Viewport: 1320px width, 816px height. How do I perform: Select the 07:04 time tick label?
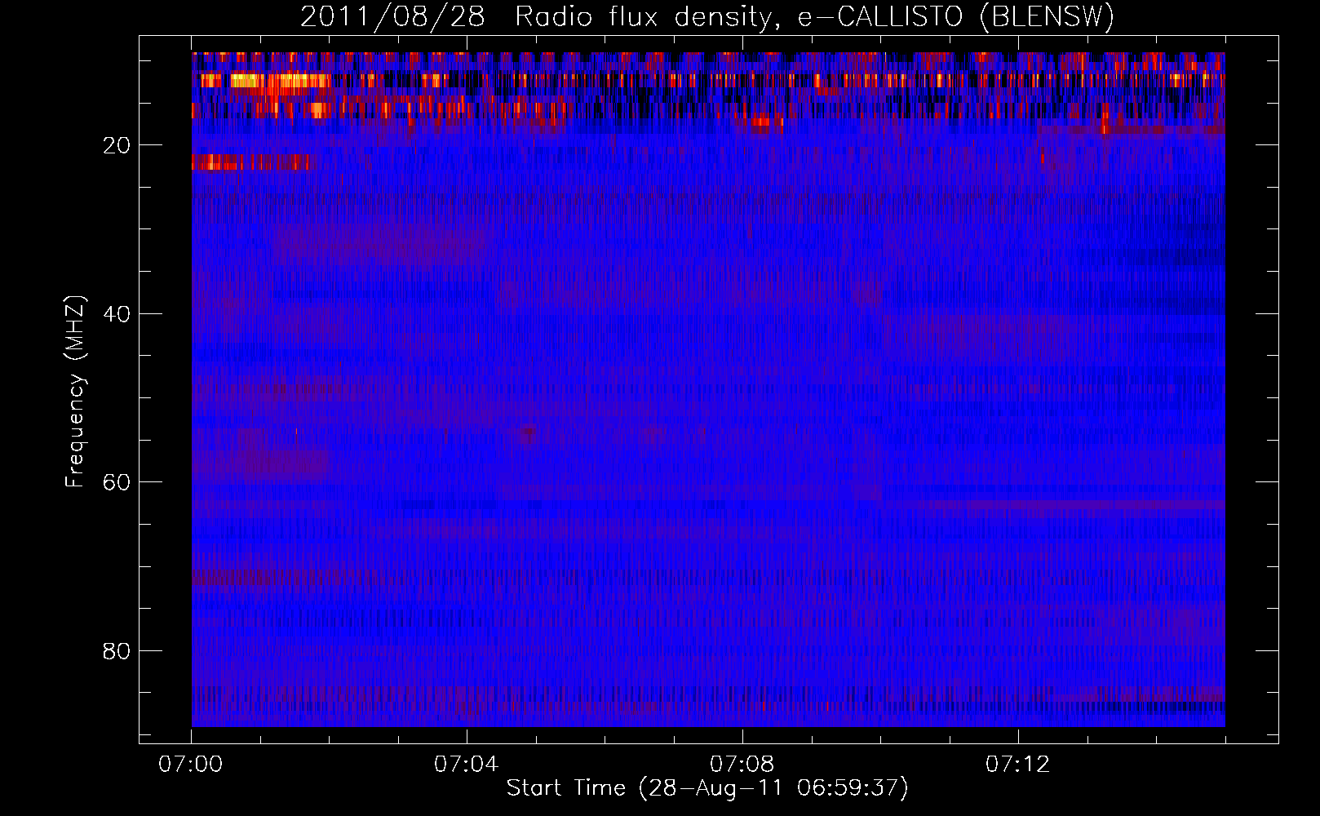[467, 765]
